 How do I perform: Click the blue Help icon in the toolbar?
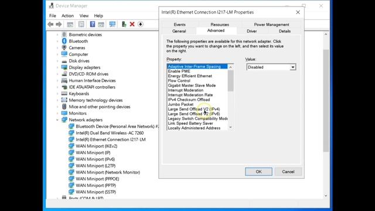coord(93,24)
